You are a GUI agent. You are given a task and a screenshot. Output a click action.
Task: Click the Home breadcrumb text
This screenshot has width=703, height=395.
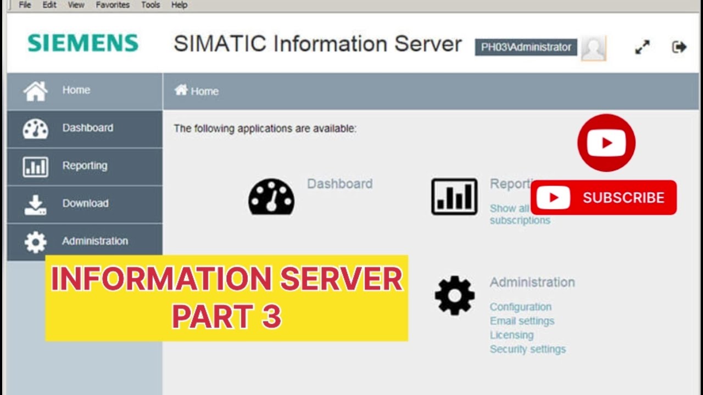pos(204,92)
